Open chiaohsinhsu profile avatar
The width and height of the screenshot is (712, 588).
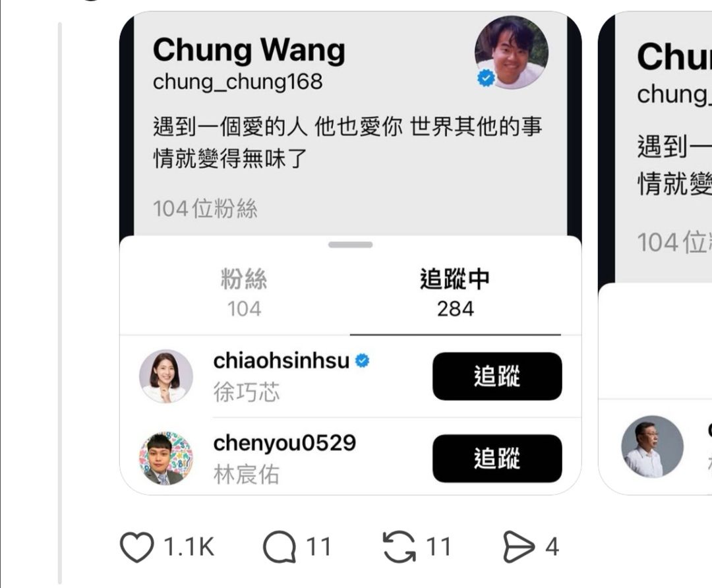(165, 376)
